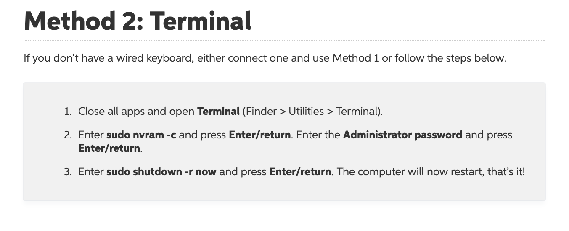This screenshot has width=569, height=231.
Task: Click the Enter/return text in step 3
Action: click(300, 172)
